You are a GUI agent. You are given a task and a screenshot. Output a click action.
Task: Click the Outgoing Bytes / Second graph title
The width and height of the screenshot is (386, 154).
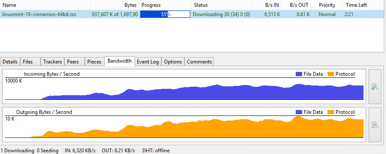coord(44,112)
